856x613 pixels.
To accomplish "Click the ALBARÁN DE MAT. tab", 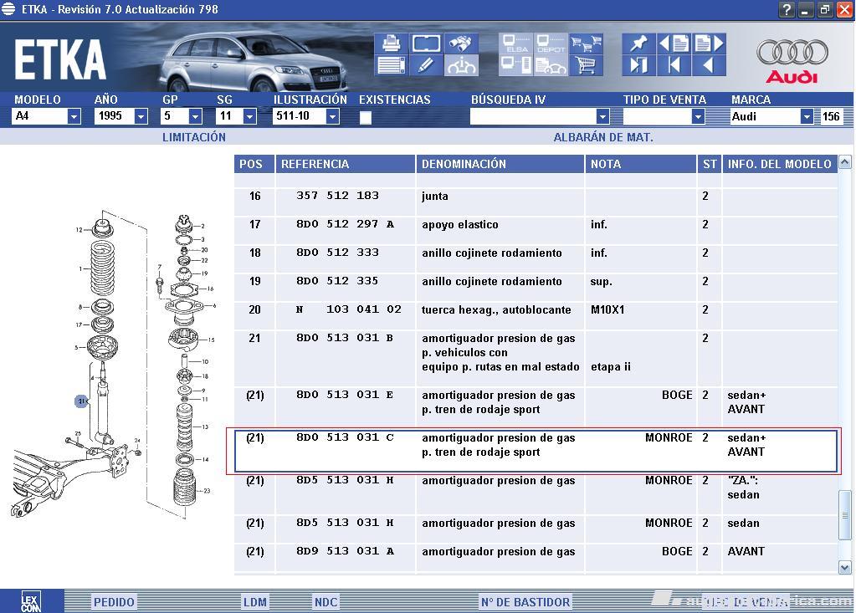I will point(603,137).
